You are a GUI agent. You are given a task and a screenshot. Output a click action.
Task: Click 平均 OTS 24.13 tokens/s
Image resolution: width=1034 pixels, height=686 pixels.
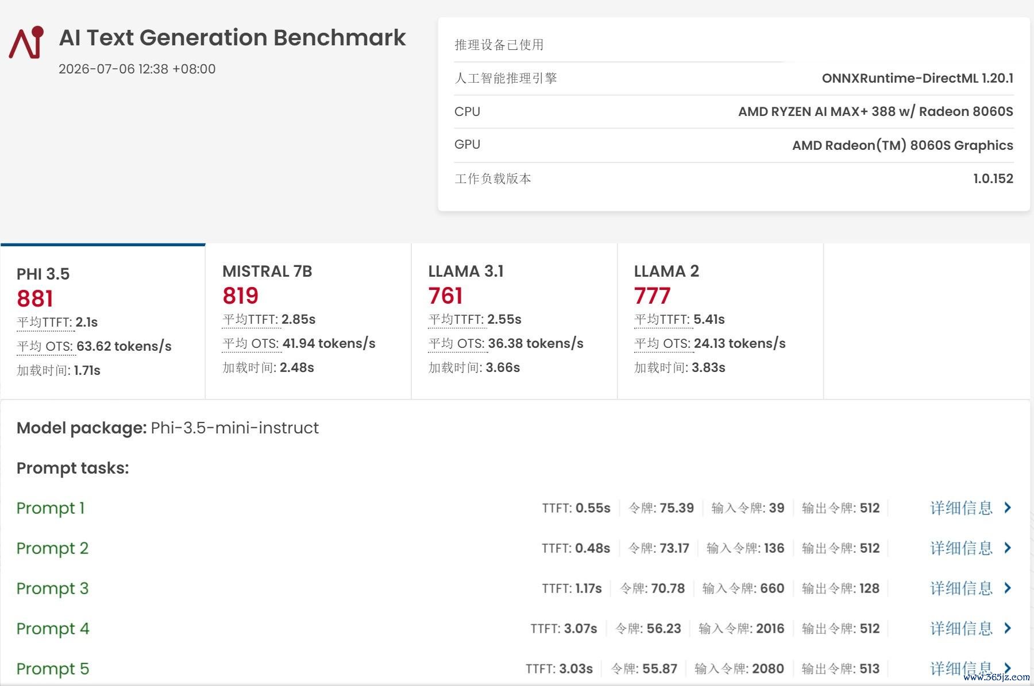(710, 343)
